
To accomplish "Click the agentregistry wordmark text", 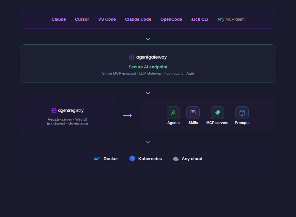I will 71,110.
